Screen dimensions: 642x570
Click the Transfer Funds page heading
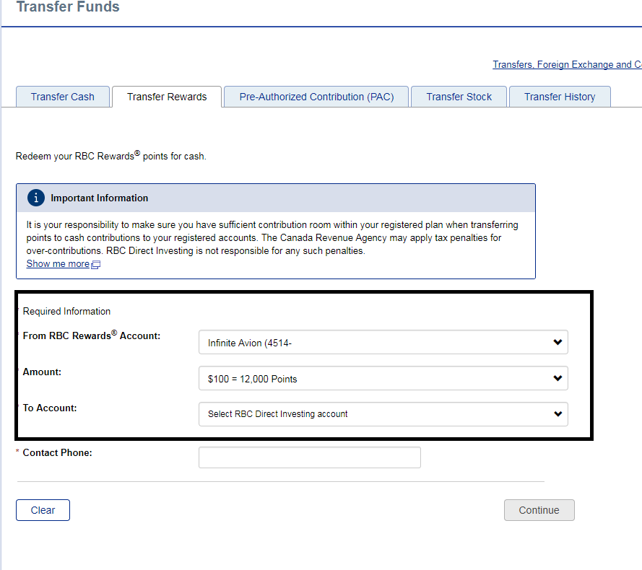(x=68, y=6)
